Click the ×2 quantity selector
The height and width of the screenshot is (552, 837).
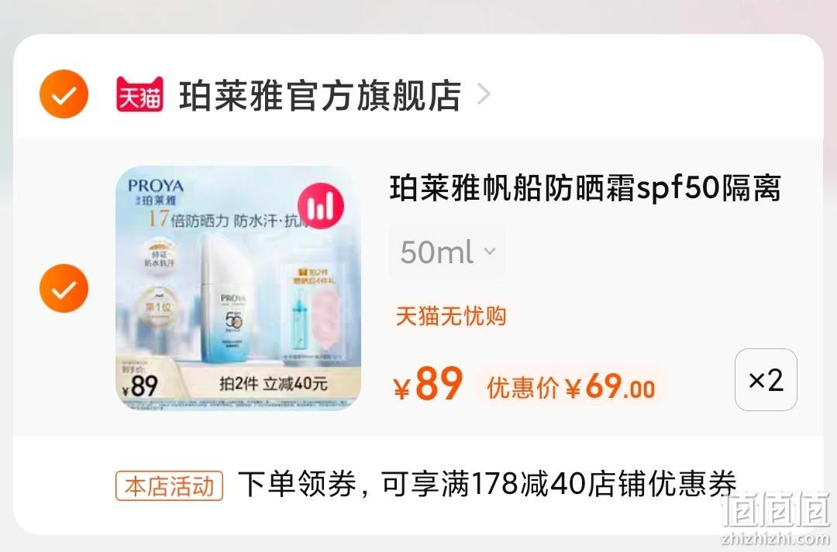coord(766,379)
